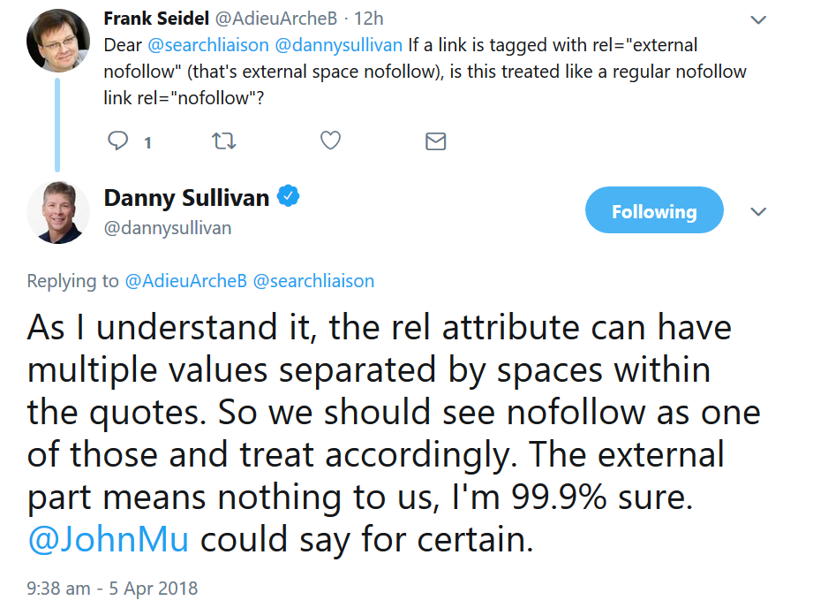Open Danny Sullivan's tweet options chevron
The image size is (813, 608).
(757, 212)
